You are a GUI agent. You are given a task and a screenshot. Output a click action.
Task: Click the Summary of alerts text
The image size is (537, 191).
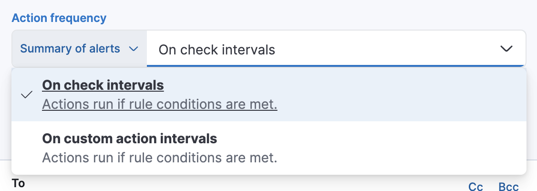click(70, 49)
